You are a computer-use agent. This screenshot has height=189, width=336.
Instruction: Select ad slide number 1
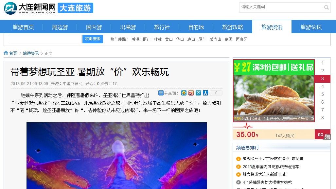(322, 63)
